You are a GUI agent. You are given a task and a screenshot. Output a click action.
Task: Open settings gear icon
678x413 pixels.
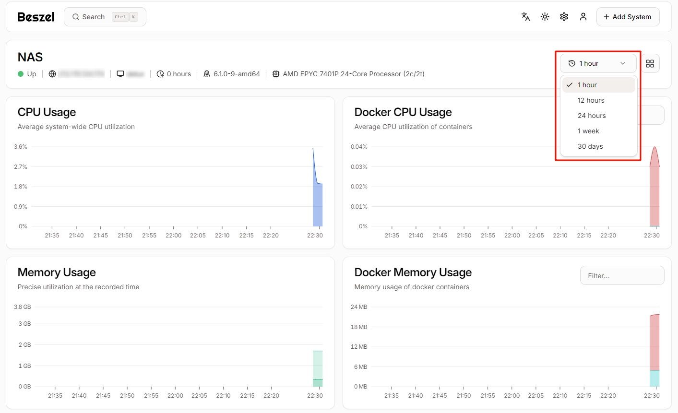coord(564,17)
